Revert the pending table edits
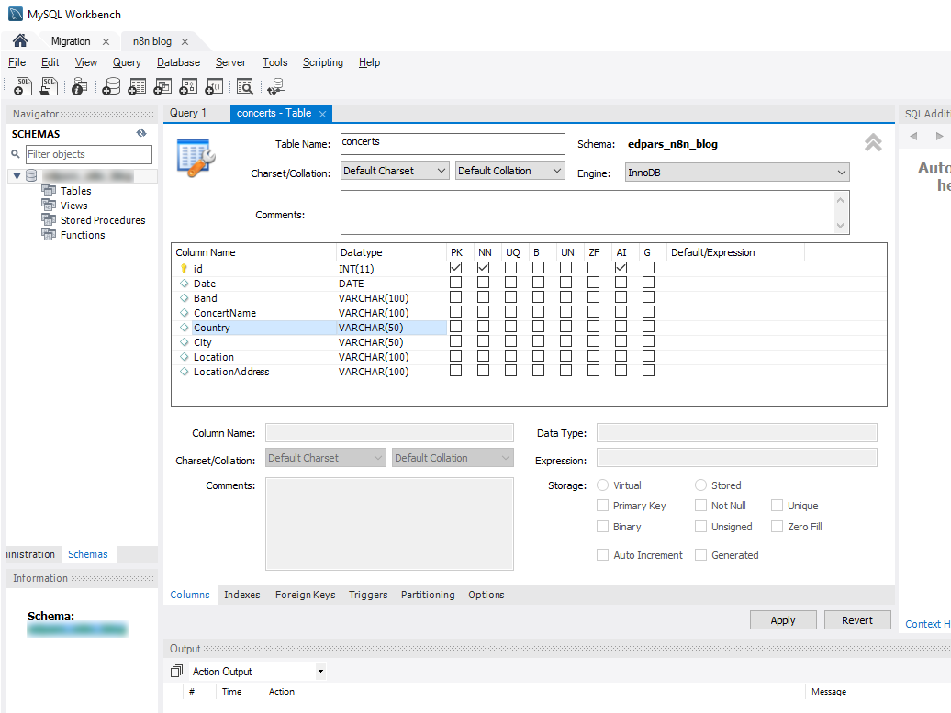 tap(856, 619)
